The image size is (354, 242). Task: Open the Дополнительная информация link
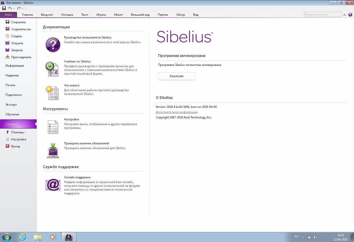coord(177,112)
